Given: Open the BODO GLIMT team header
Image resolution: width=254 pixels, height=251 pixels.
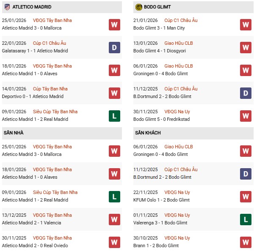Looking at the screenshot, I should pyautogui.click(x=159, y=7).
